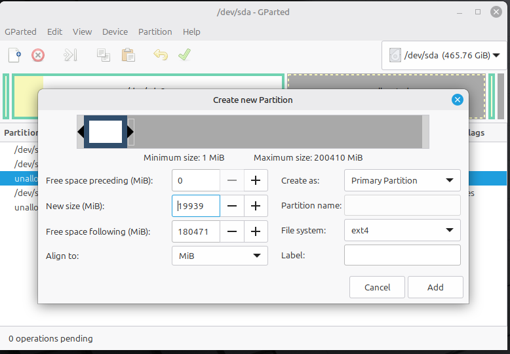This screenshot has width=510, height=354.
Task: Click the Undo last operation icon
Action: tap(161, 55)
